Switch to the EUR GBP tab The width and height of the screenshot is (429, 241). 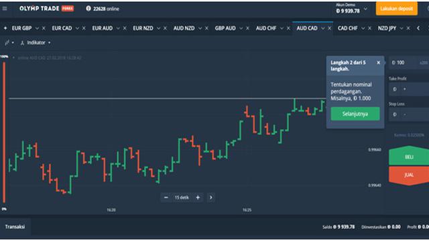tap(21, 28)
